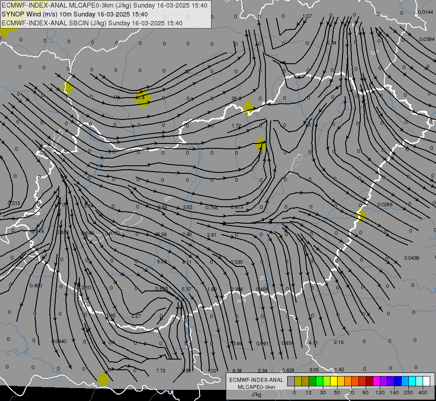Click the 5.56 value on the map
The height and width of the screenshot is (401, 436).
coord(162,235)
